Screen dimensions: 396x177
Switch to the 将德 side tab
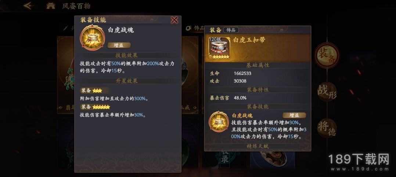327,128
